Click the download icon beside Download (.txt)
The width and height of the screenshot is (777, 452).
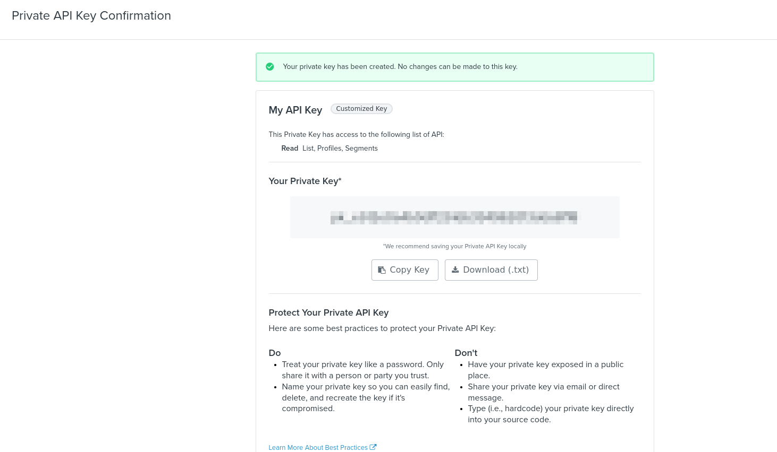click(x=455, y=270)
